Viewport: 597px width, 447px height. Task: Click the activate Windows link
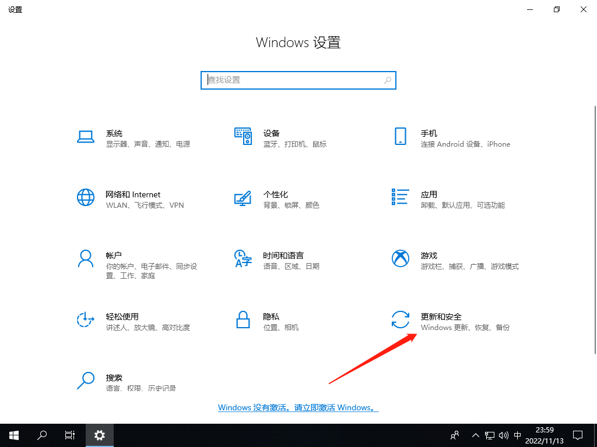(x=298, y=407)
